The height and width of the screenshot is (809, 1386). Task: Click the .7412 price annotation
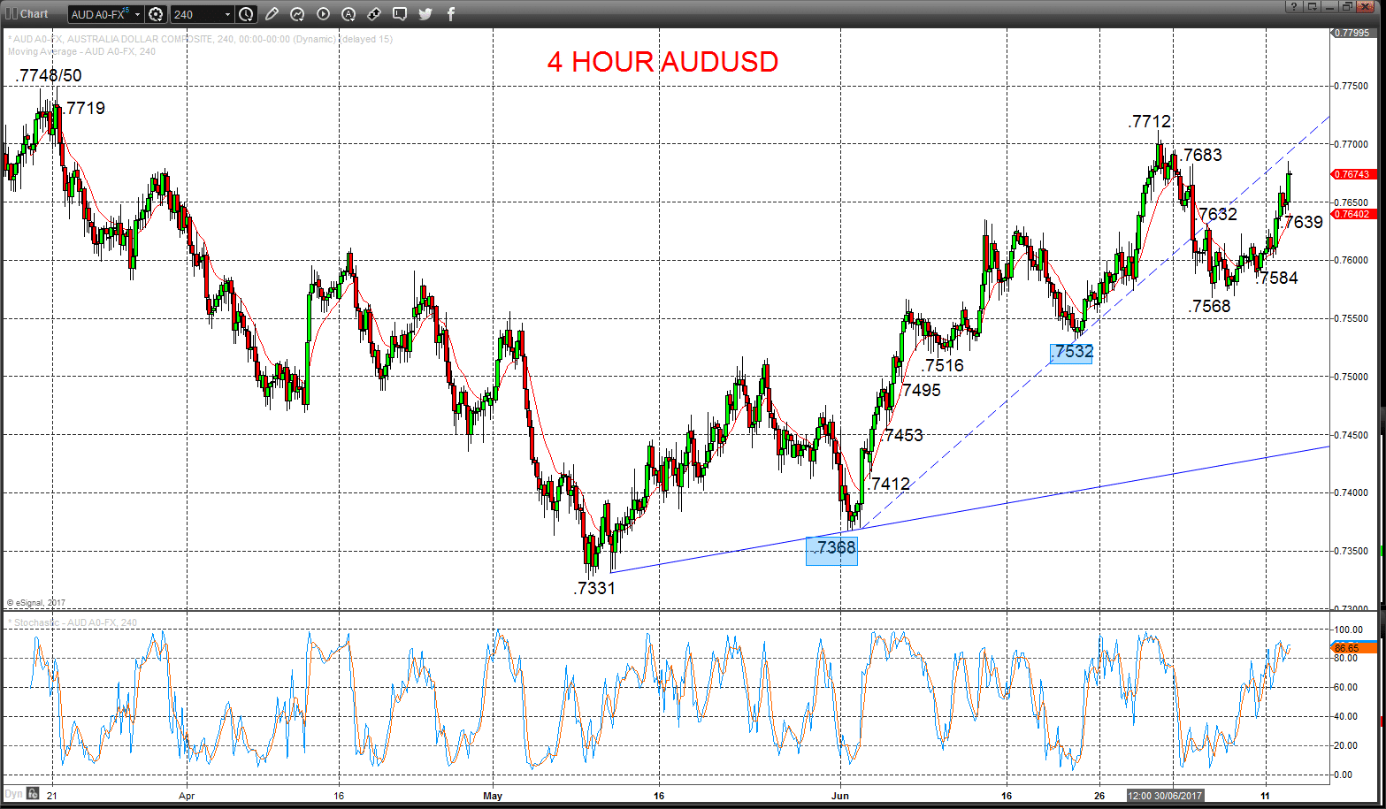888,485
